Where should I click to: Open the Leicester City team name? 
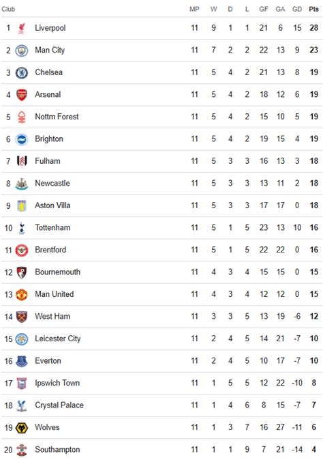[58, 339]
